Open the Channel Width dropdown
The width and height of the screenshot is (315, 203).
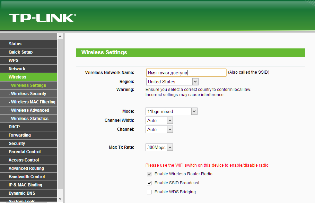[x=159, y=120]
